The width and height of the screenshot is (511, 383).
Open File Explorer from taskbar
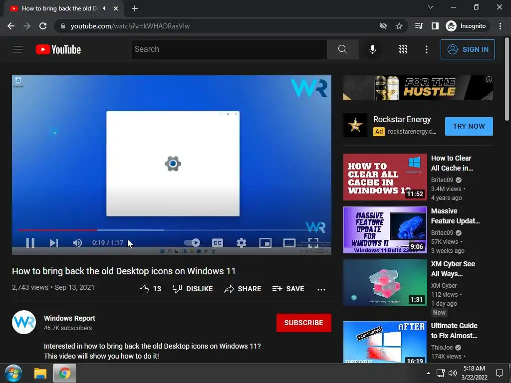pos(40,373)
